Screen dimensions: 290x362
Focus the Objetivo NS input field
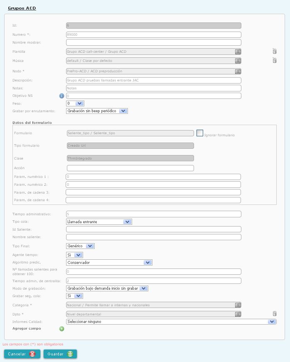tap(154, 96)
